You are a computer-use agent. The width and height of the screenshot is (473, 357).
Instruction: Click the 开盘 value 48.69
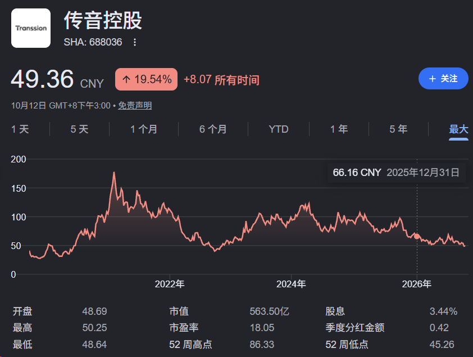pos(94,311)
